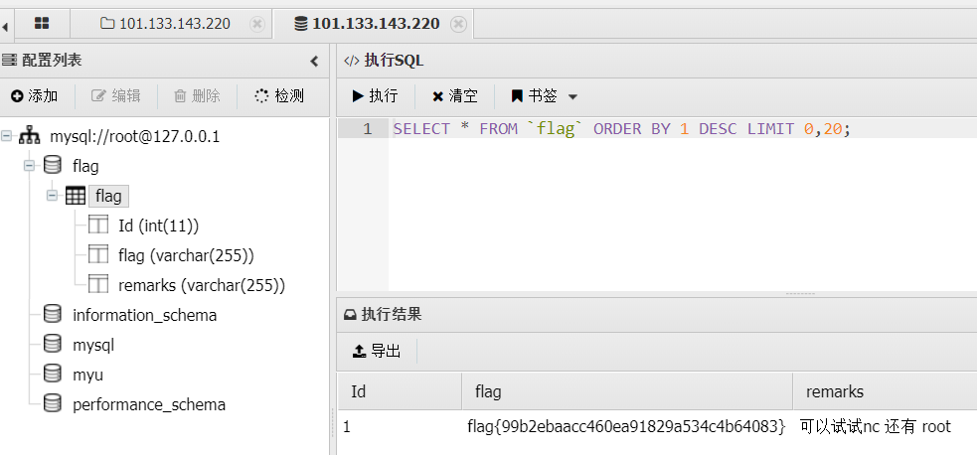Export results with 导出 button
The height and width of the screenshot is (455, 977).
point(377,351)
